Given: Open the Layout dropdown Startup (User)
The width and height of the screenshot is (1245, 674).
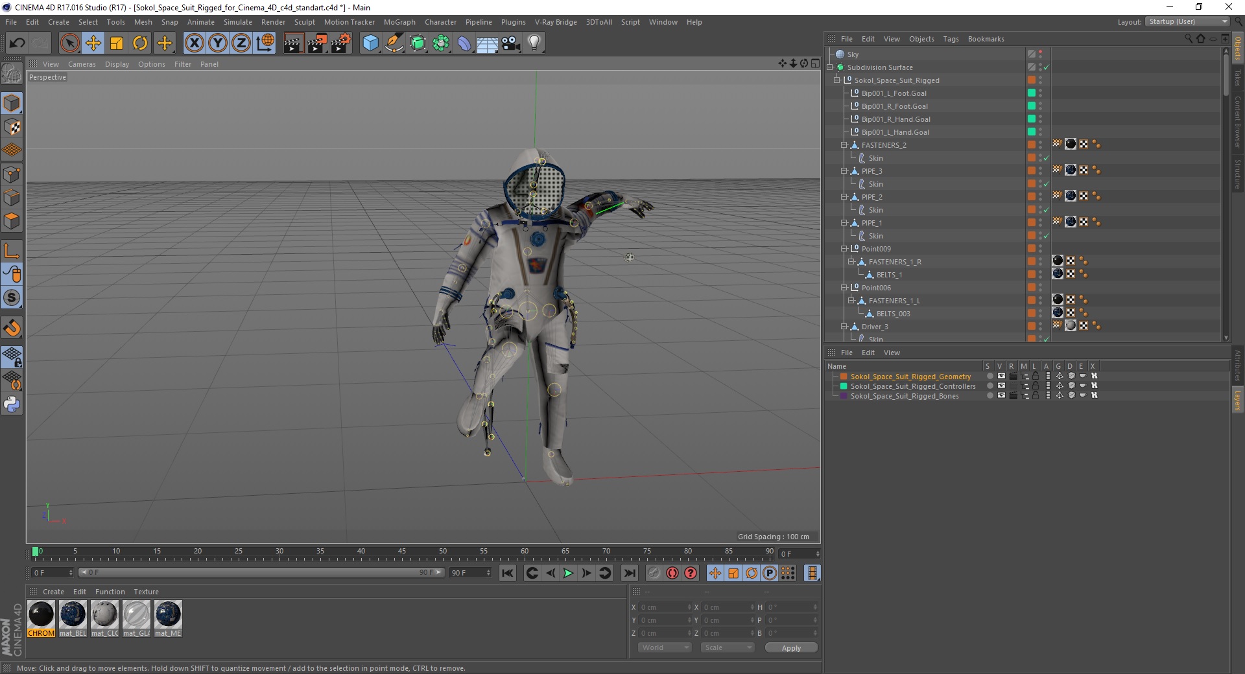Looking at the screenshot, I should click(x=1188, y=21).
